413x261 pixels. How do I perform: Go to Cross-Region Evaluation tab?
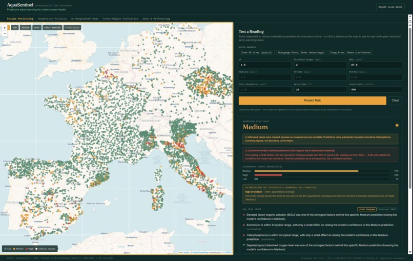120,19
